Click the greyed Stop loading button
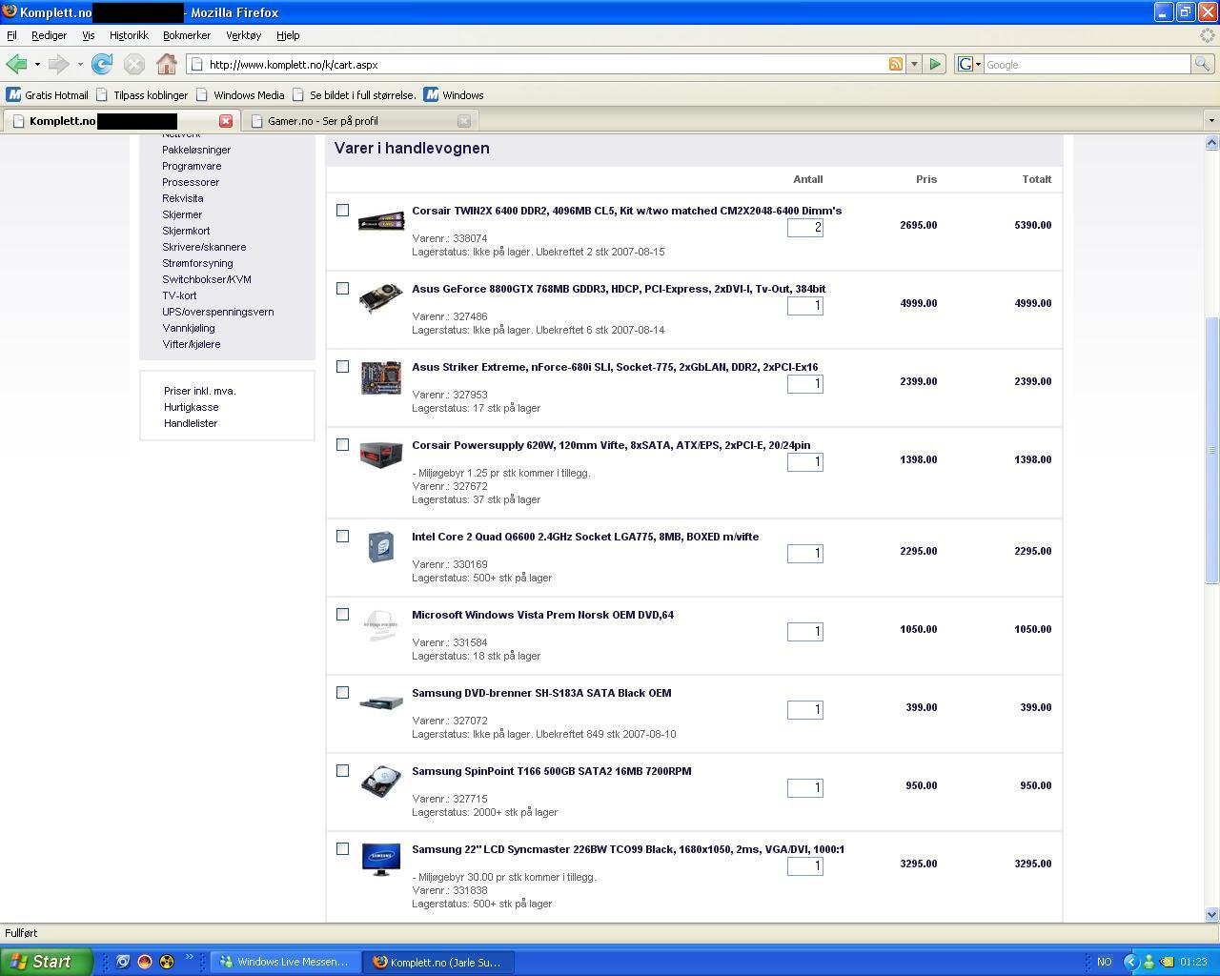Viewport: 1220px width, 976px height. 134,64
